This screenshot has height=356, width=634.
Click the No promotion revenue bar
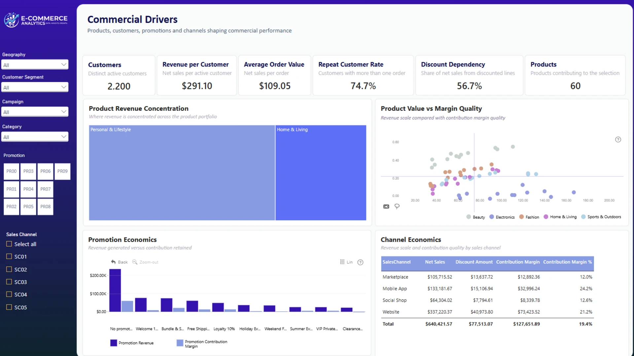coord(115,290)
